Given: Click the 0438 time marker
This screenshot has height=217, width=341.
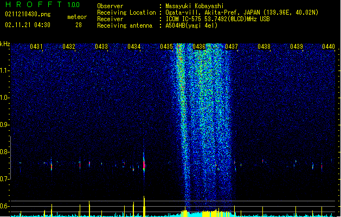Looking at the screenshot, I should coord(264,46).
